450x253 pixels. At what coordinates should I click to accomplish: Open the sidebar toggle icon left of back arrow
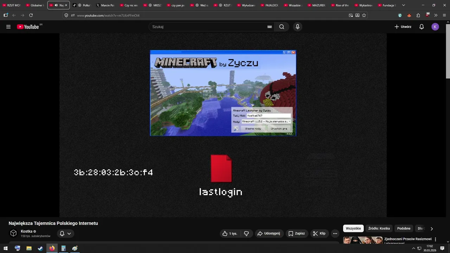click(6, 15)
